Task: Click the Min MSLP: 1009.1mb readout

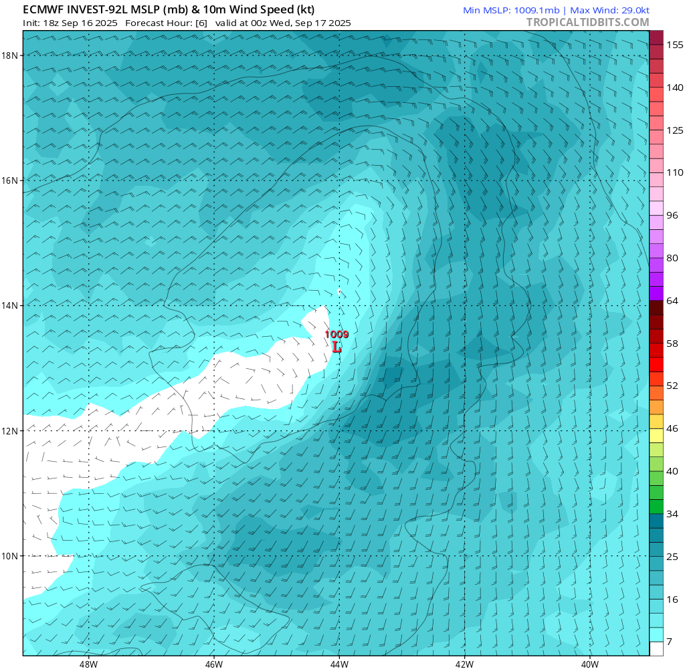Action: pyautogui.click(x=511, y=10)
